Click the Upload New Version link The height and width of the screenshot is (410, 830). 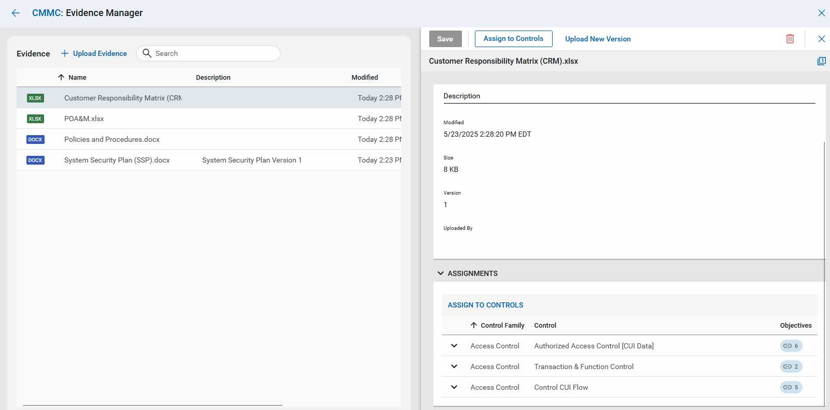[x=598, y=39]
